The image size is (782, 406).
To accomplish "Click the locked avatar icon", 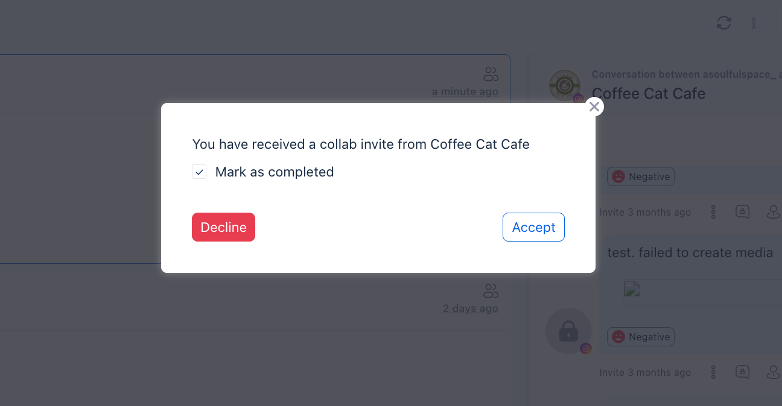I will click(568, 331).
